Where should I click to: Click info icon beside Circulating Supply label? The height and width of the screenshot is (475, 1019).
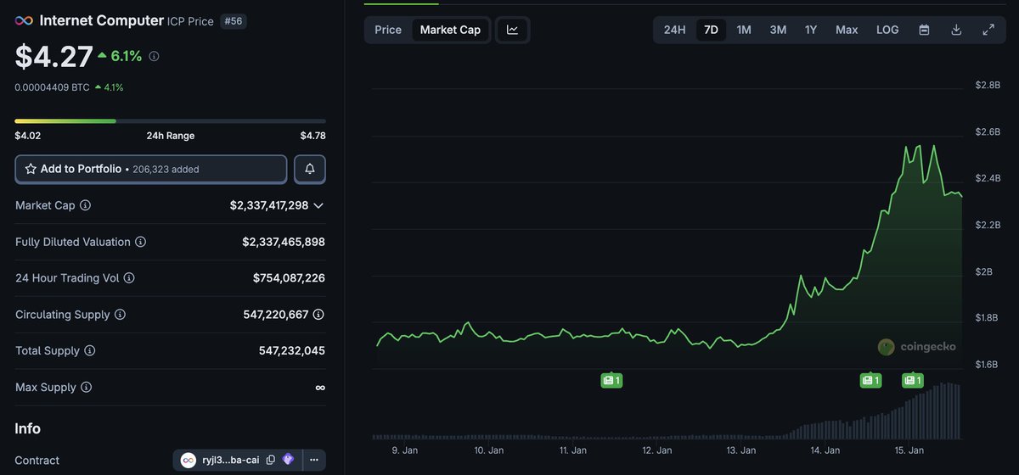click(x=121, y=315)
